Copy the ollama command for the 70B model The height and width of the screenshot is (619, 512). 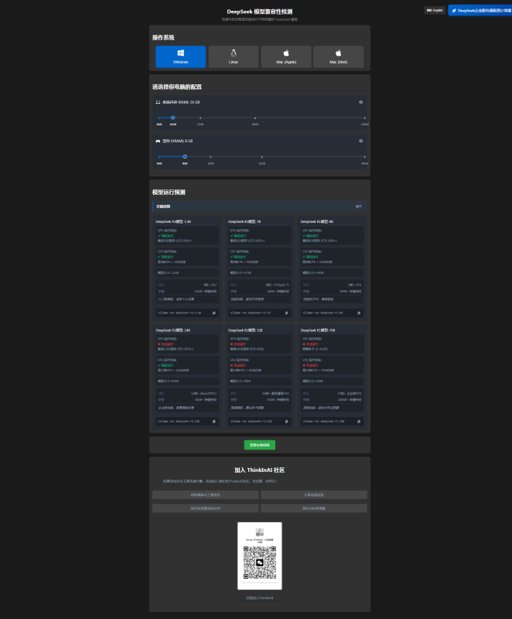(359, 421)
